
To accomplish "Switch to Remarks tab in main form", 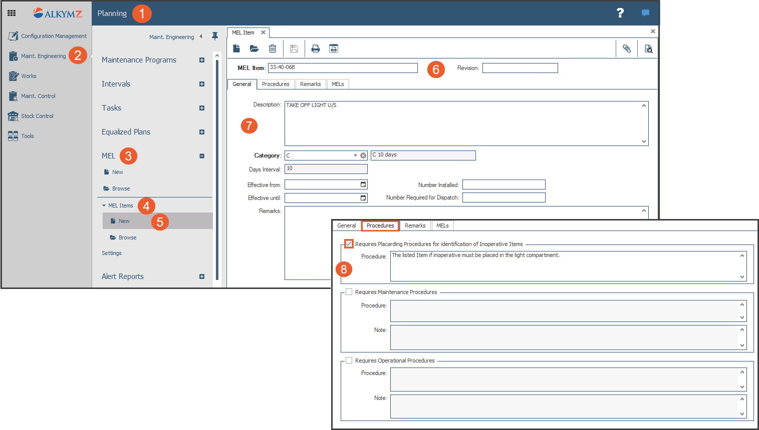I will (311, 84).
